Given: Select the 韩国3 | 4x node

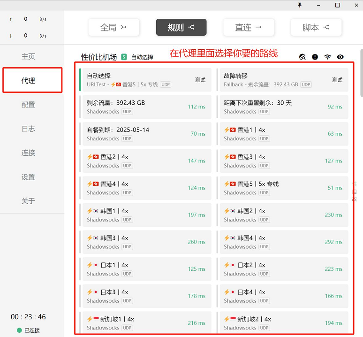Looking at the screenshot, I should 145,242.
